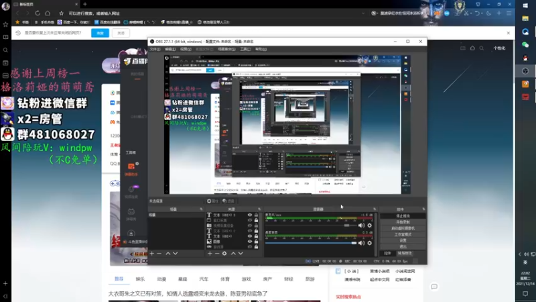
Task: Pop out the 场景 dock panel
Action: tap(201, 209)
